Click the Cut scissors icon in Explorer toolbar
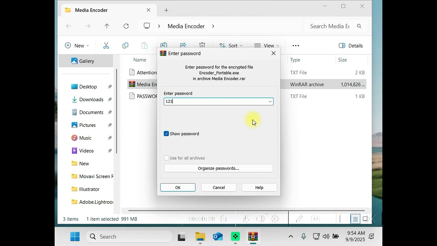Viewport: 437px width, 246px height. (106, 45)
